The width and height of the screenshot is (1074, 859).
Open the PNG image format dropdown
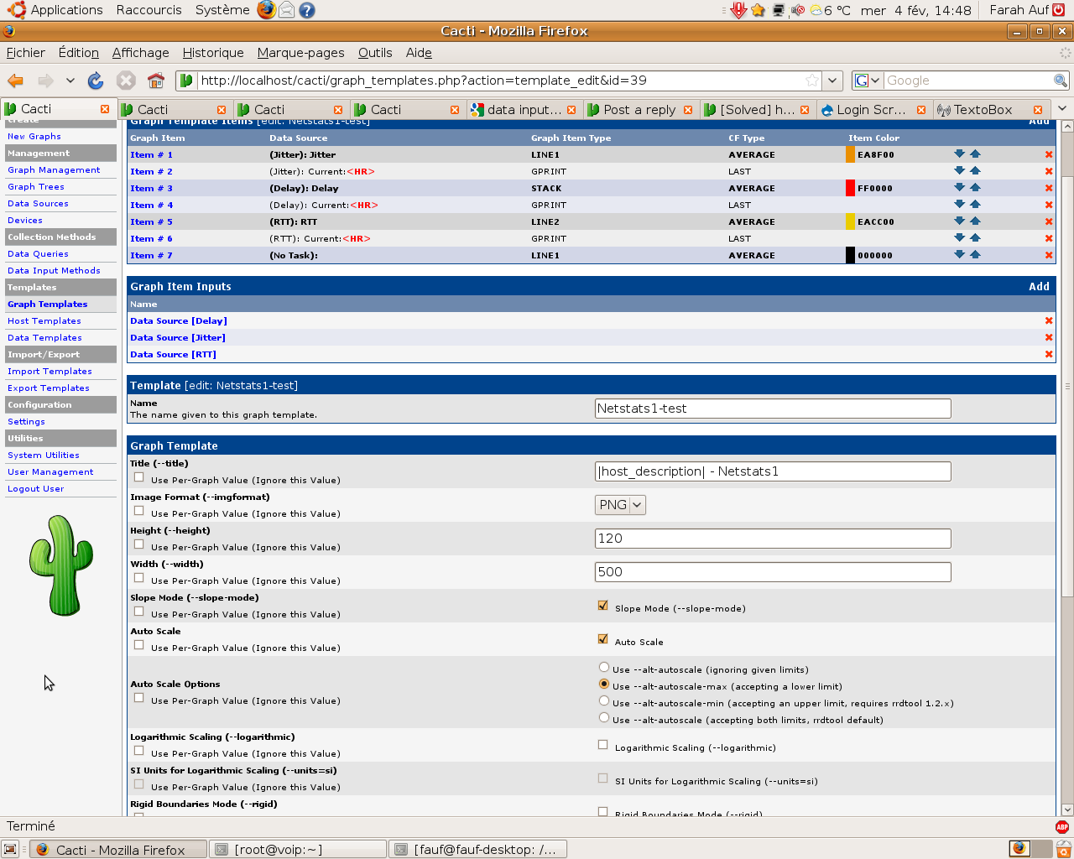point(620,505)
